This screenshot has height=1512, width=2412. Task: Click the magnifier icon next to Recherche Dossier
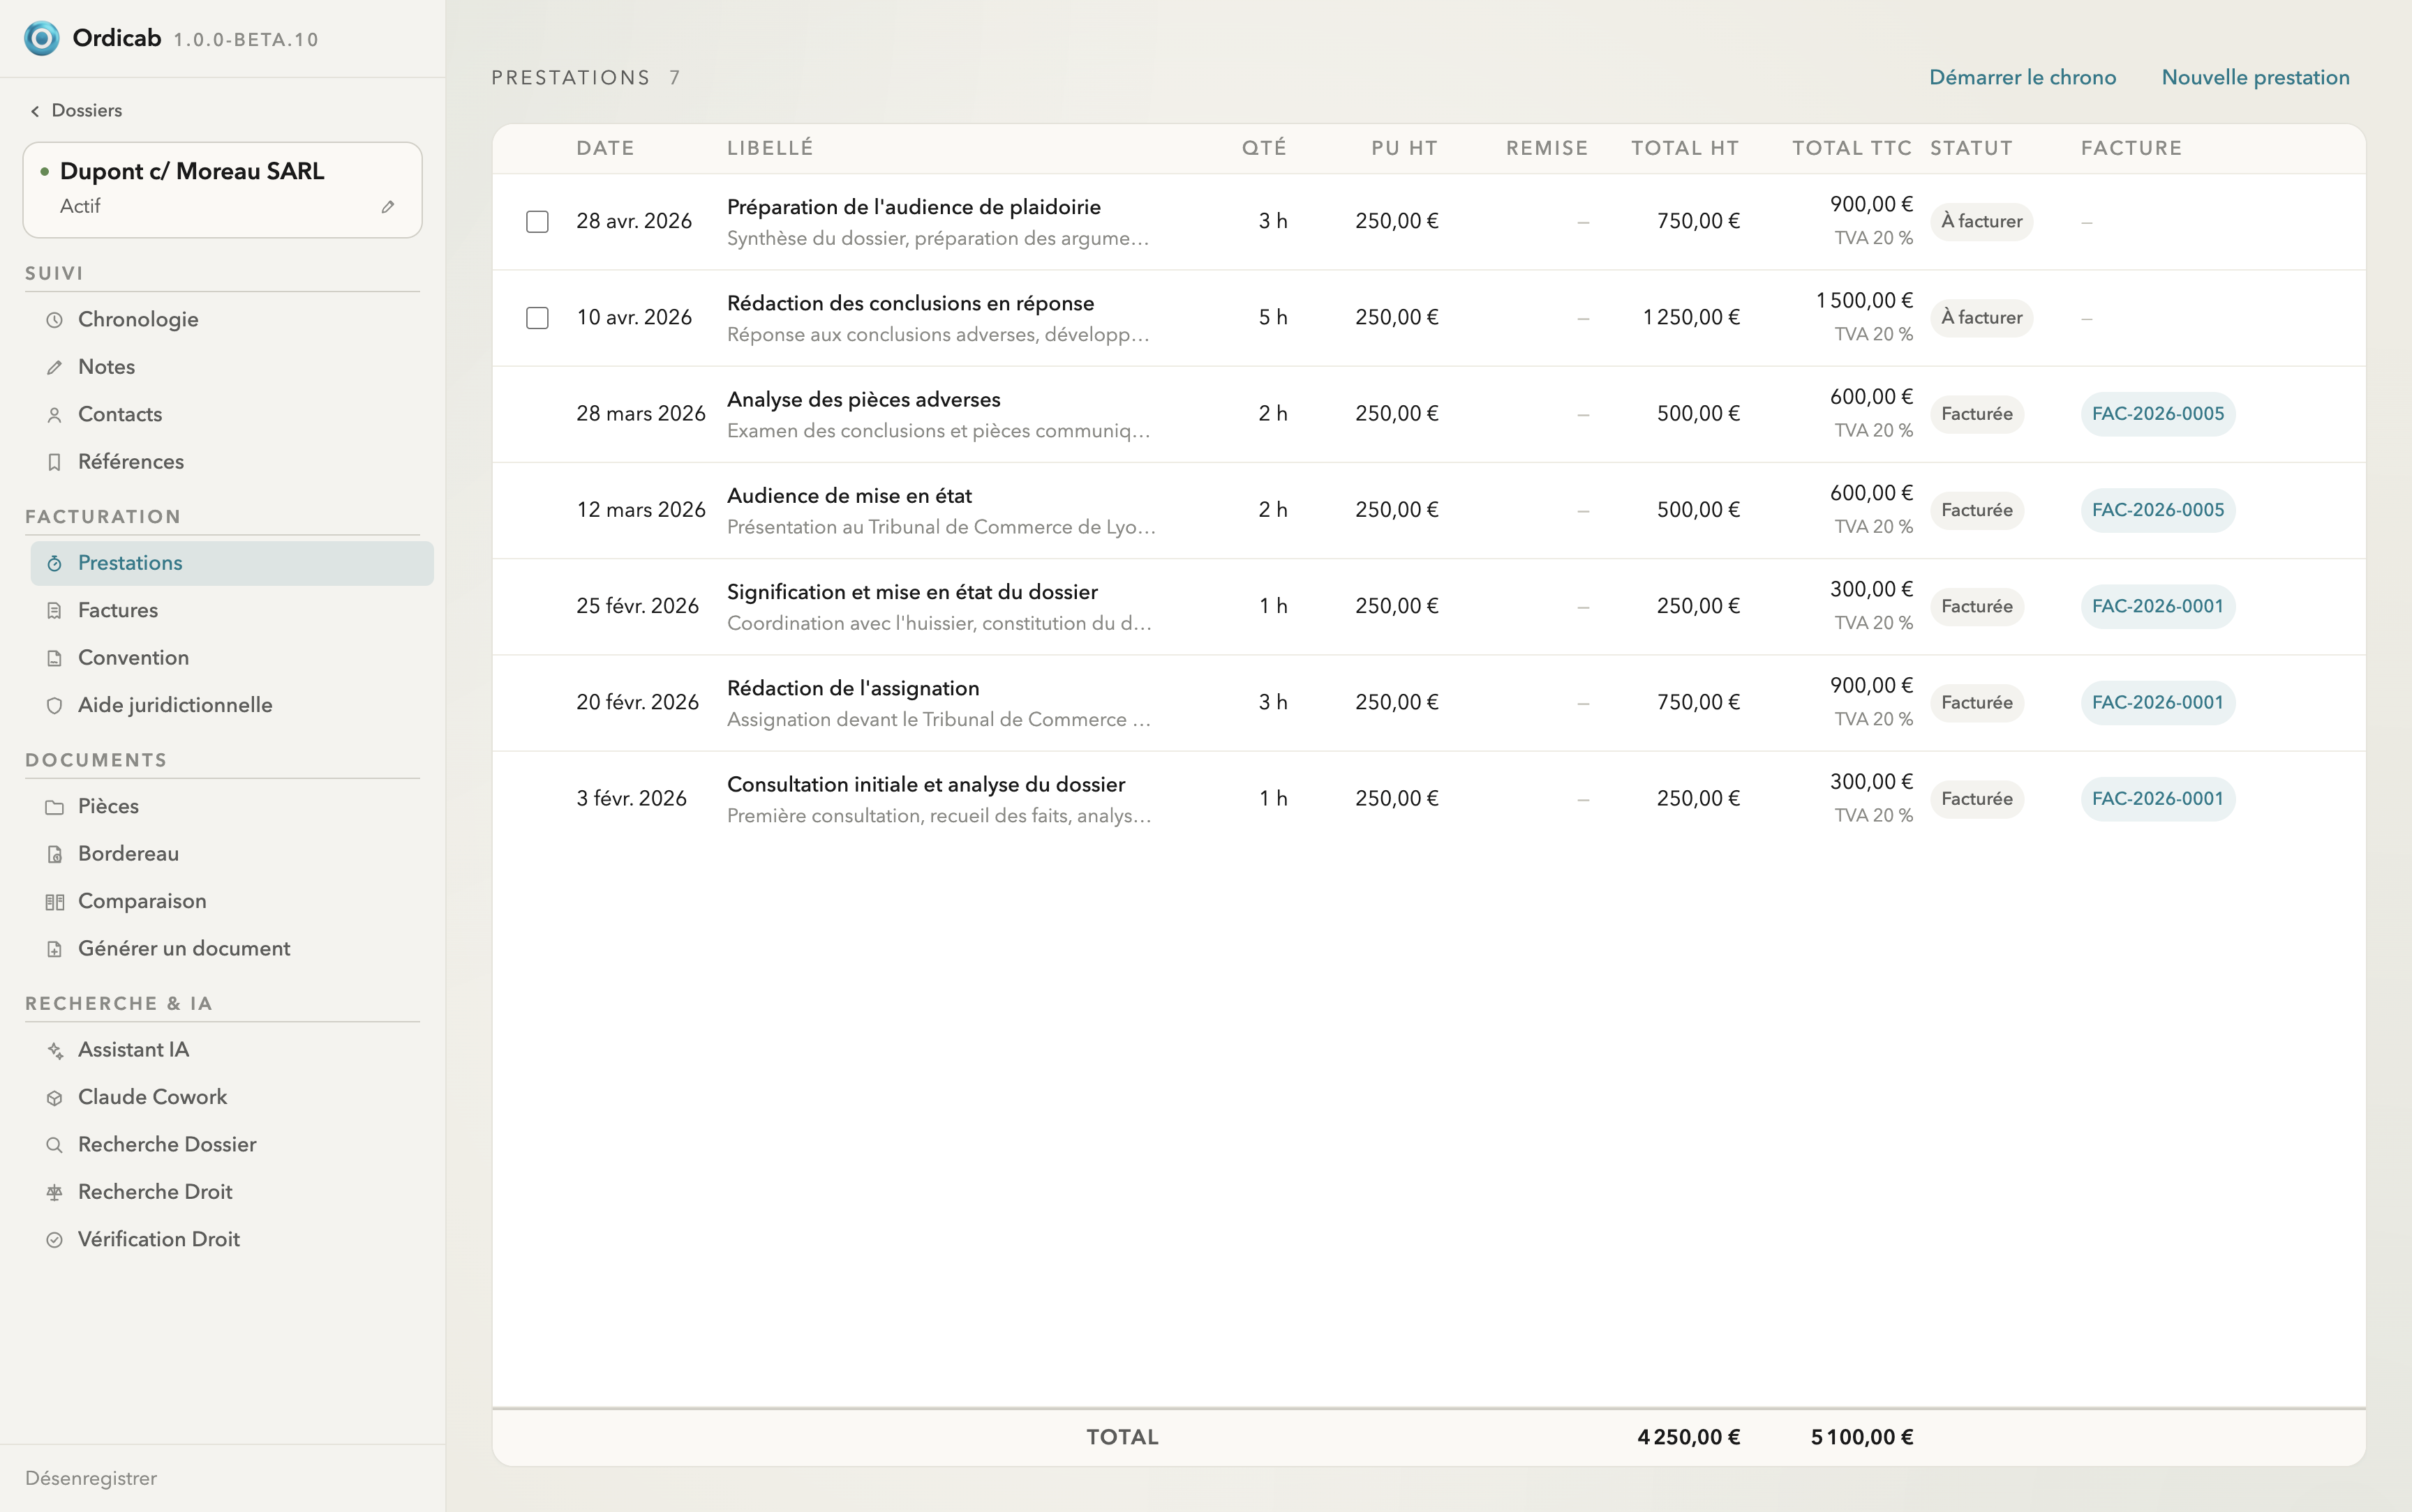55,1145
